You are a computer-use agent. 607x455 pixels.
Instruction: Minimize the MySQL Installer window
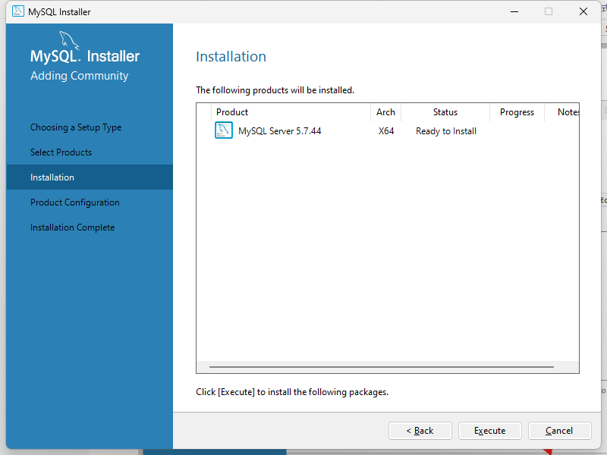point(514,11)
